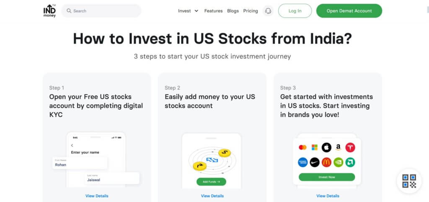Click the Nike logo icon
Image resolution: width=429 pixels, height=202 pixels.
315,162
